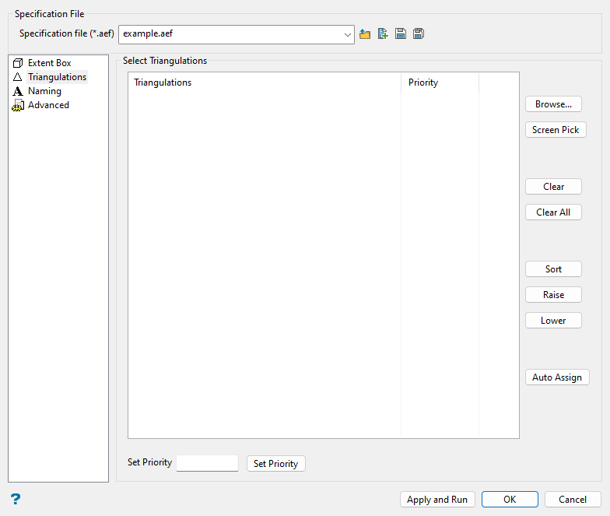Select the Triangulations panel item
The width and height of the screenshot is (610, 516).
(58, 77)
